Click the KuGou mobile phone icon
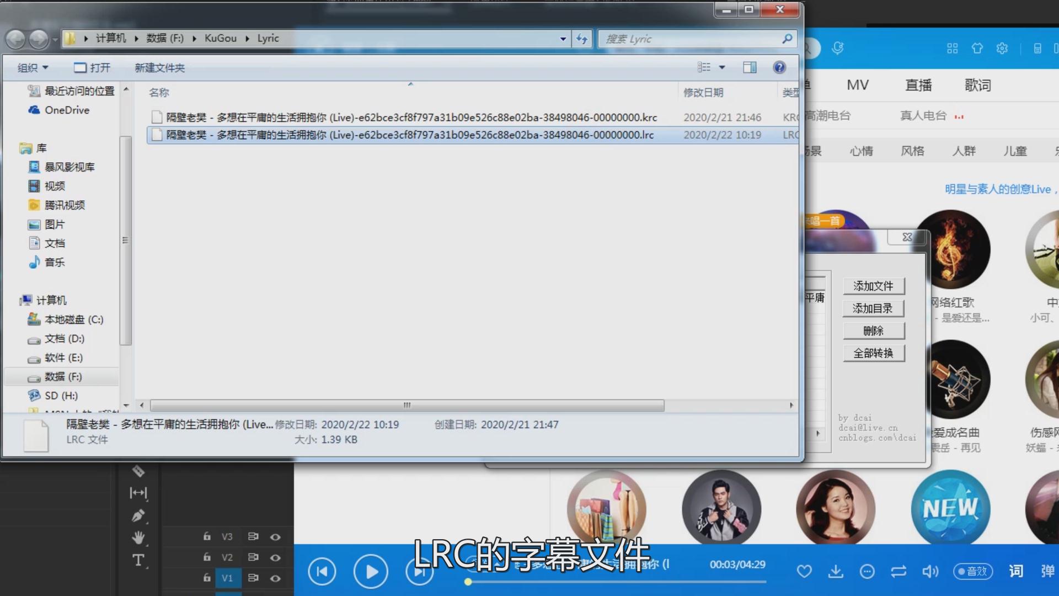The image size is (1059, 596). (x=1037, y=48)
